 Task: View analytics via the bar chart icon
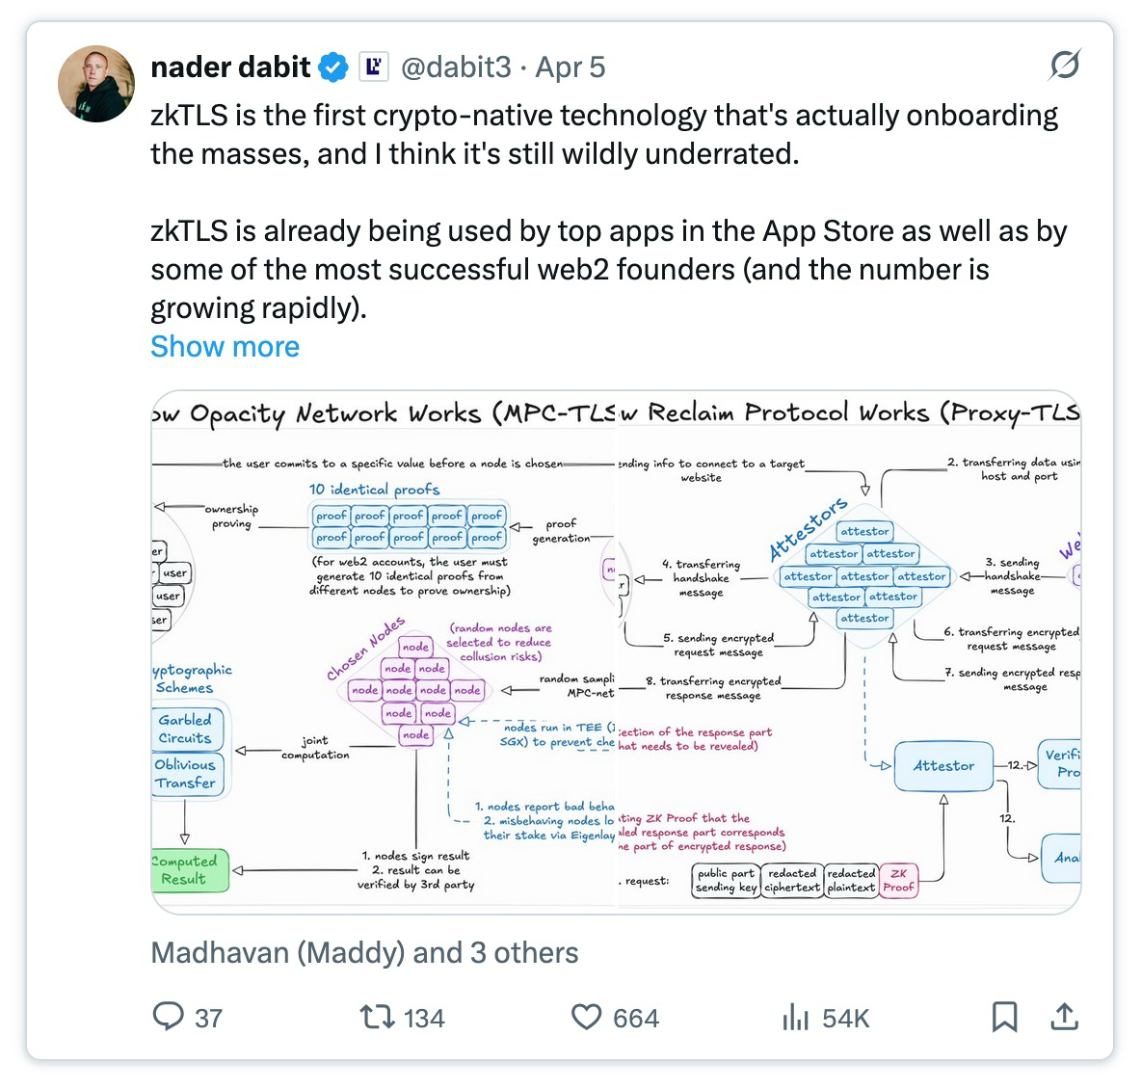click(795, 1016)
